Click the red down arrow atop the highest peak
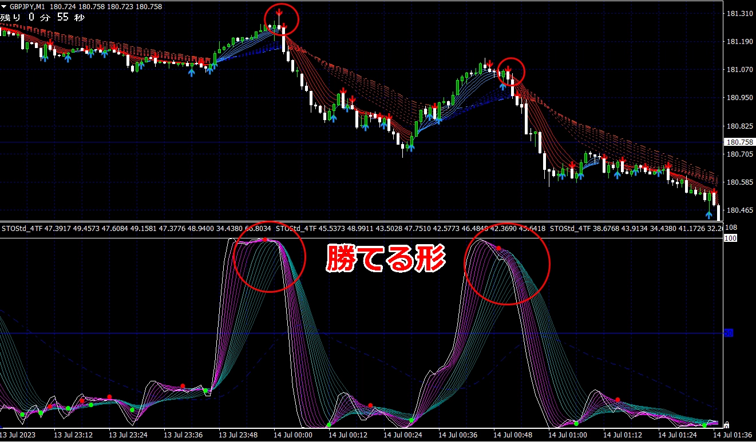756x442 pixels. tap(279, 12)
